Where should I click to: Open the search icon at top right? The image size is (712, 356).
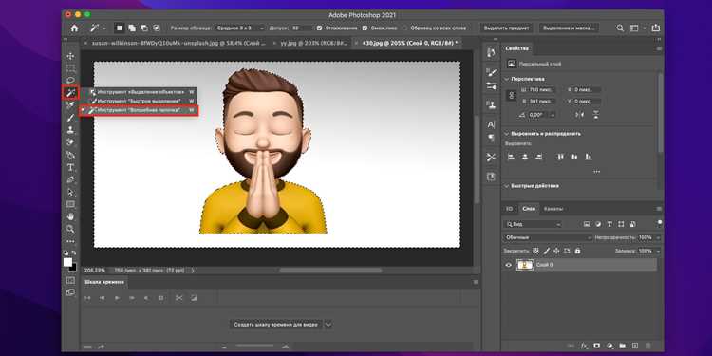point(620,28)
